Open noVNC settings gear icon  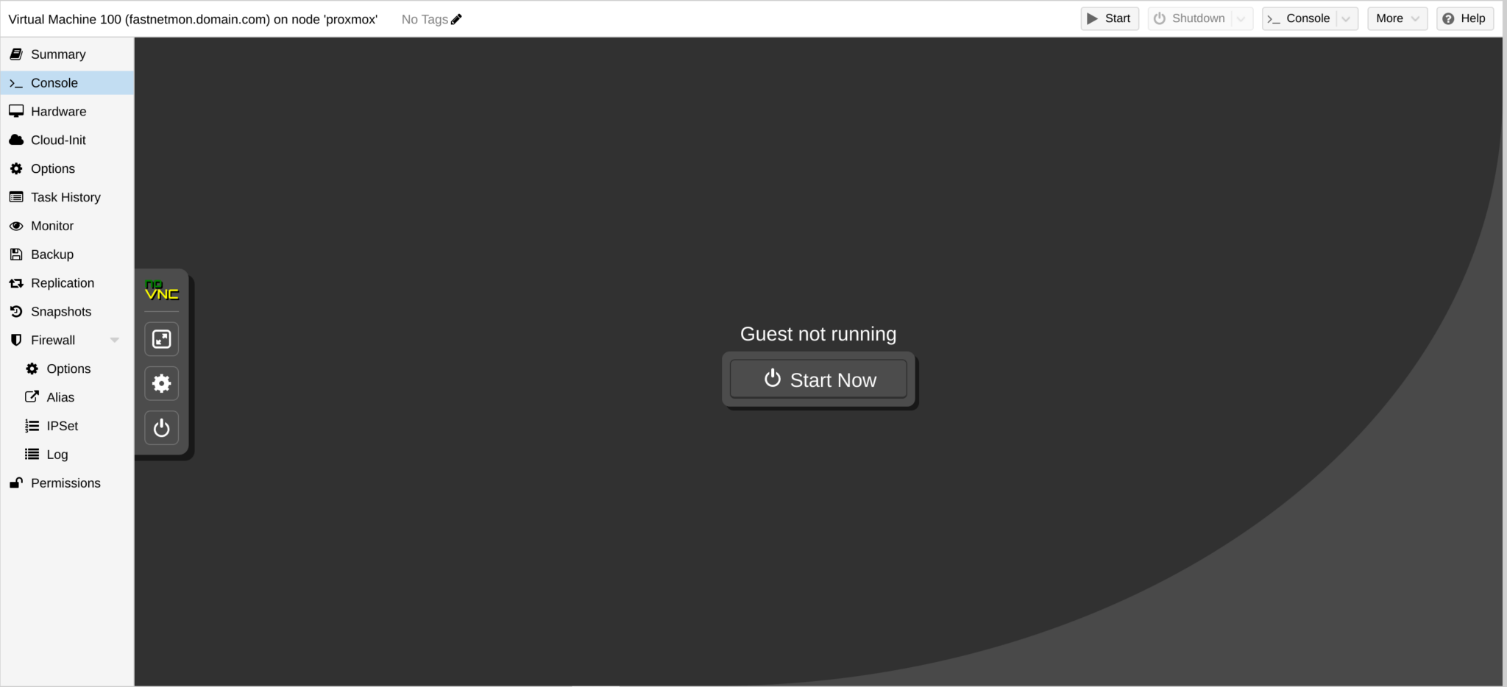point(161,383)
